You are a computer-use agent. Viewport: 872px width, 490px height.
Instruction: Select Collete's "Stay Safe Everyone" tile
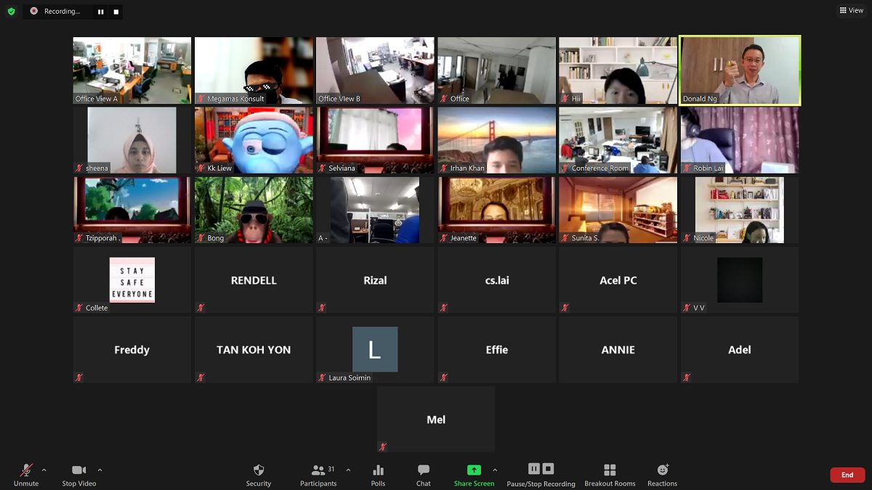pos(132,279)
